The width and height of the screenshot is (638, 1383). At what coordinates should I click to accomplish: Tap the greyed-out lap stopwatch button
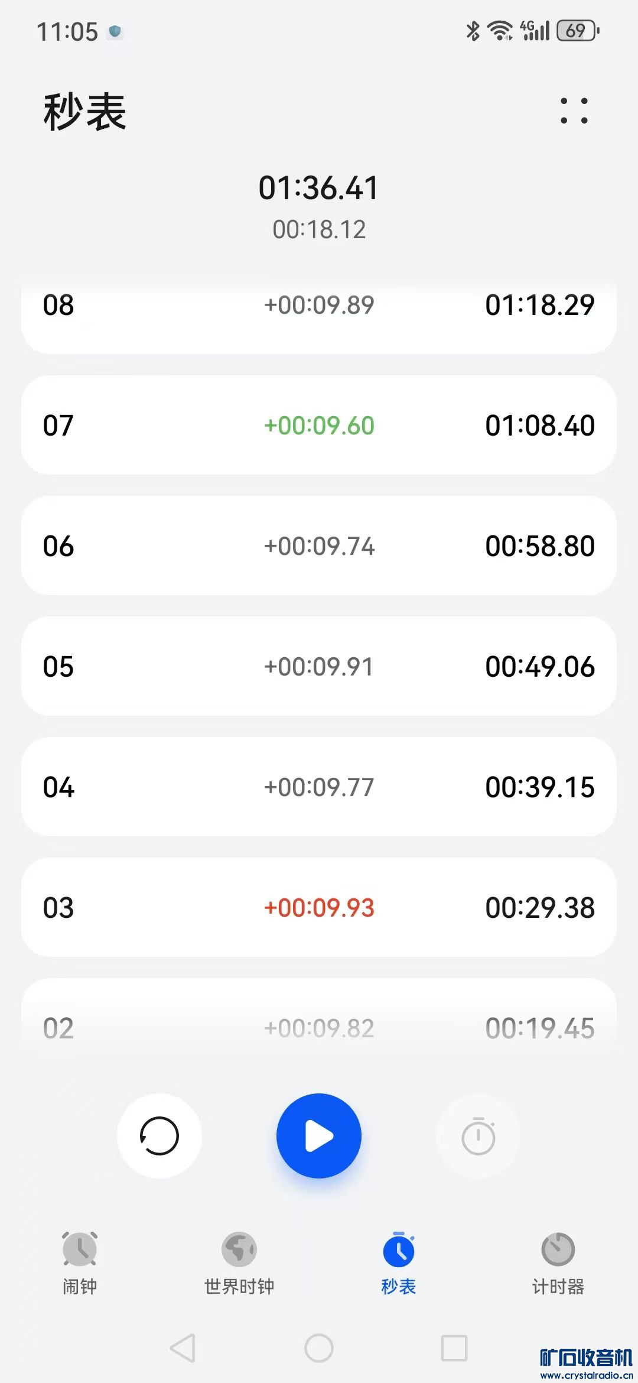pos(478,1135)
